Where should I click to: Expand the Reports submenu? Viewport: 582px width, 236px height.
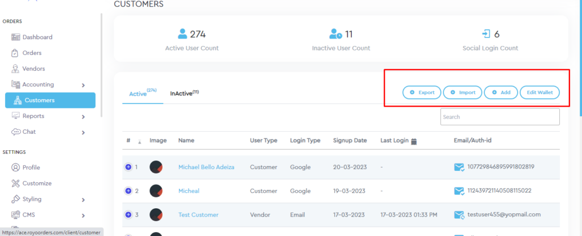pyautogui.click(x=83, y=117)
